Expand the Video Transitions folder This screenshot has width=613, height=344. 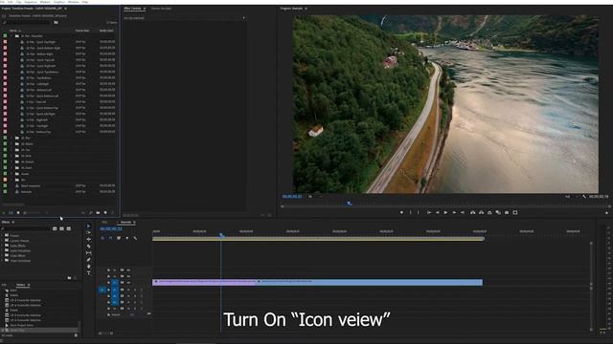[2, 261]
